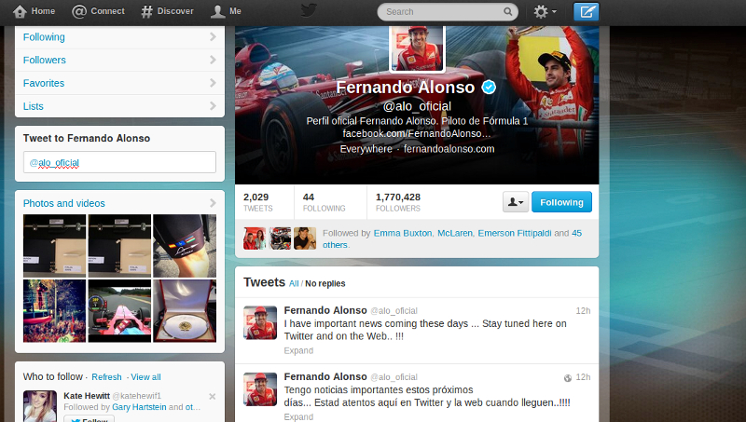This screenshot has height=422, width=746.
Task: Click the Tweet to Fernando Alonso field
Action: pyautogui.click(x=119, y=162)
